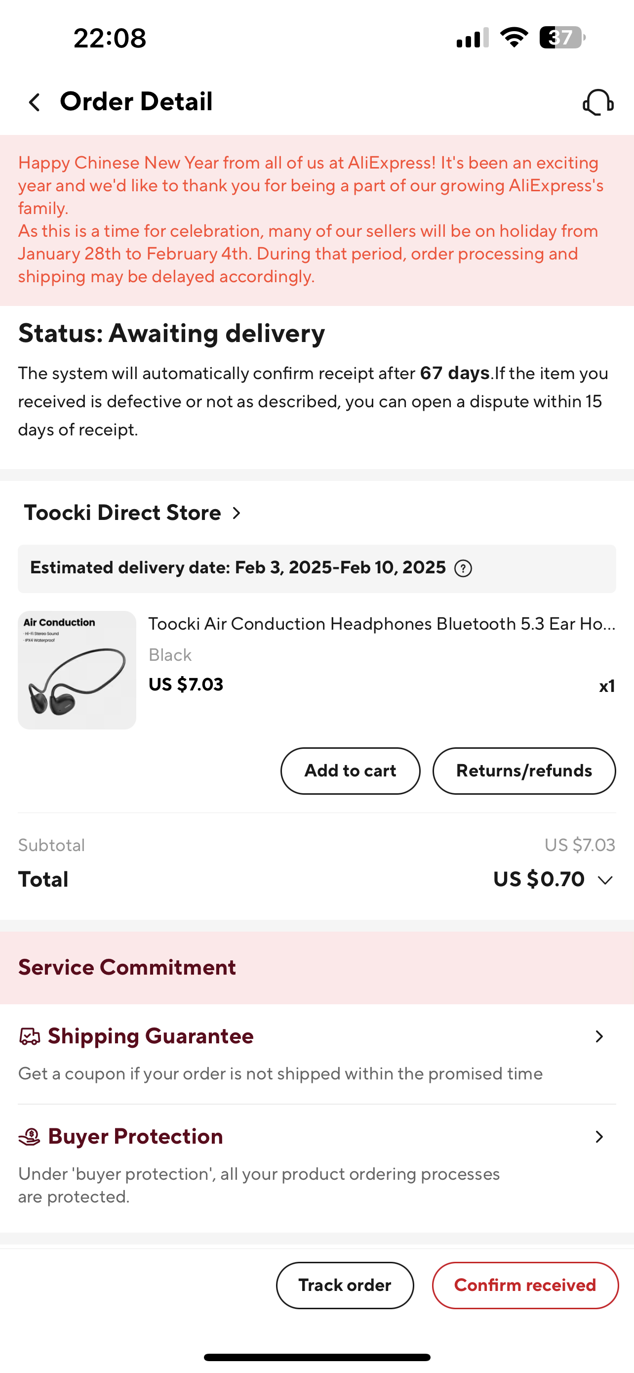Screen dimensions: 634x1373
Task: Expand Buyer Protection details arrow
Action: pyautogui.click(x=599, y=1137)
